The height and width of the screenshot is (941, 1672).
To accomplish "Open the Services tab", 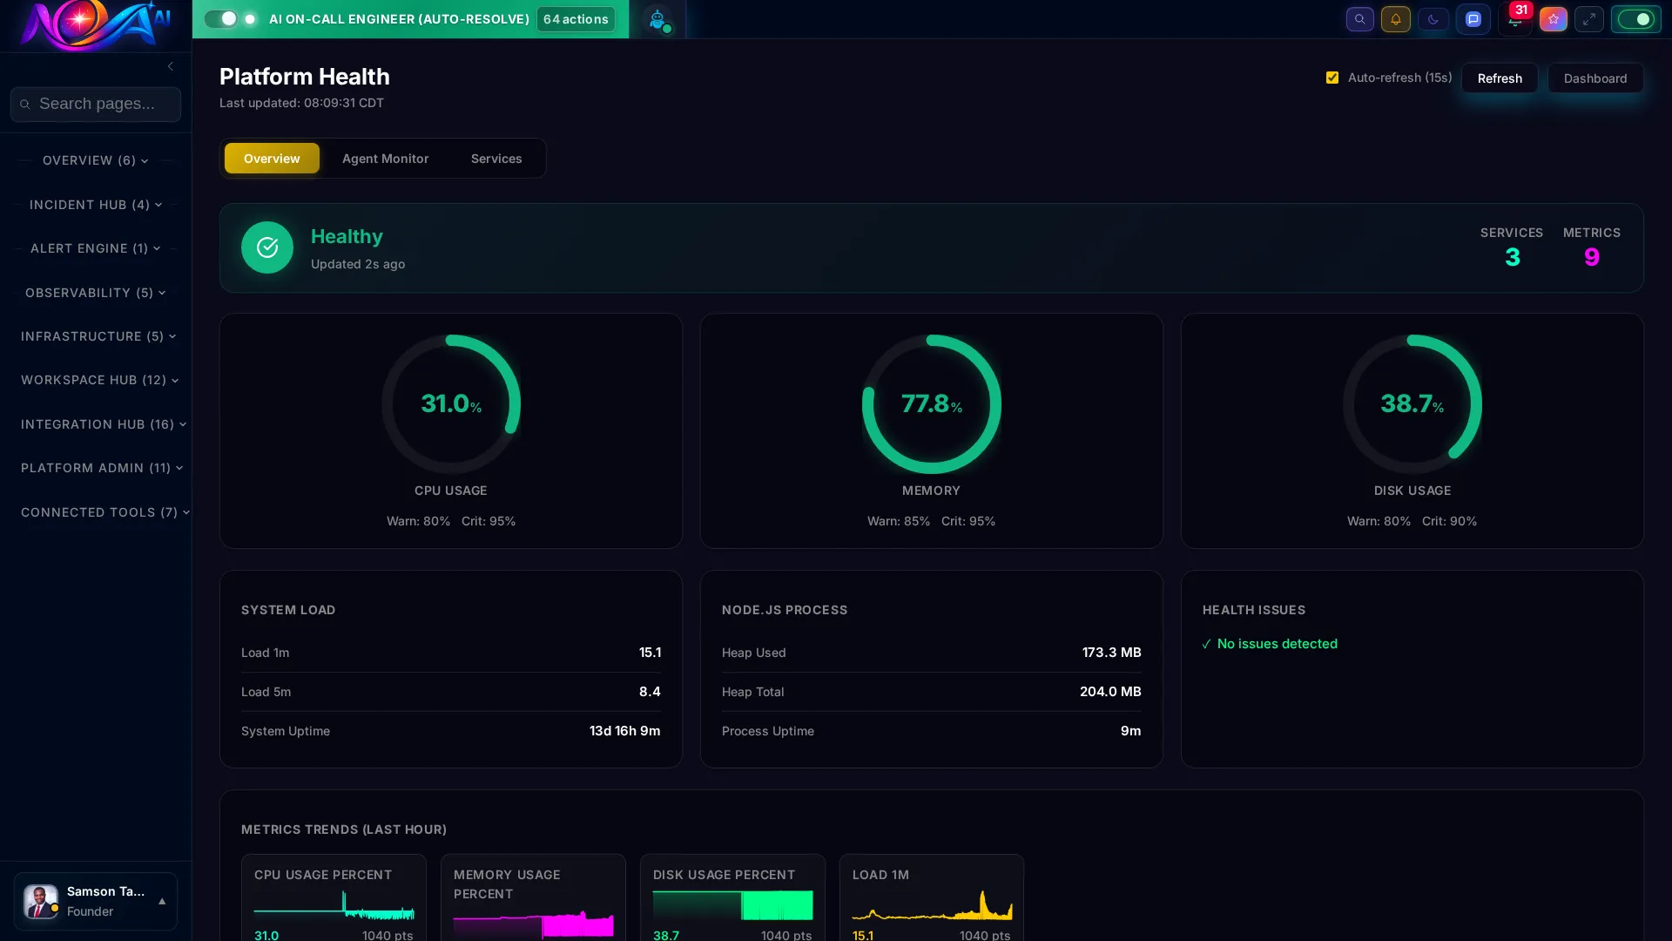I will coord(496,158).
